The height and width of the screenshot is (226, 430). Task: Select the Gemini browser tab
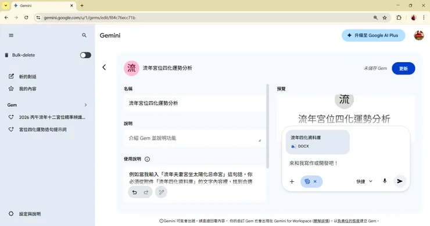(44, 5)
